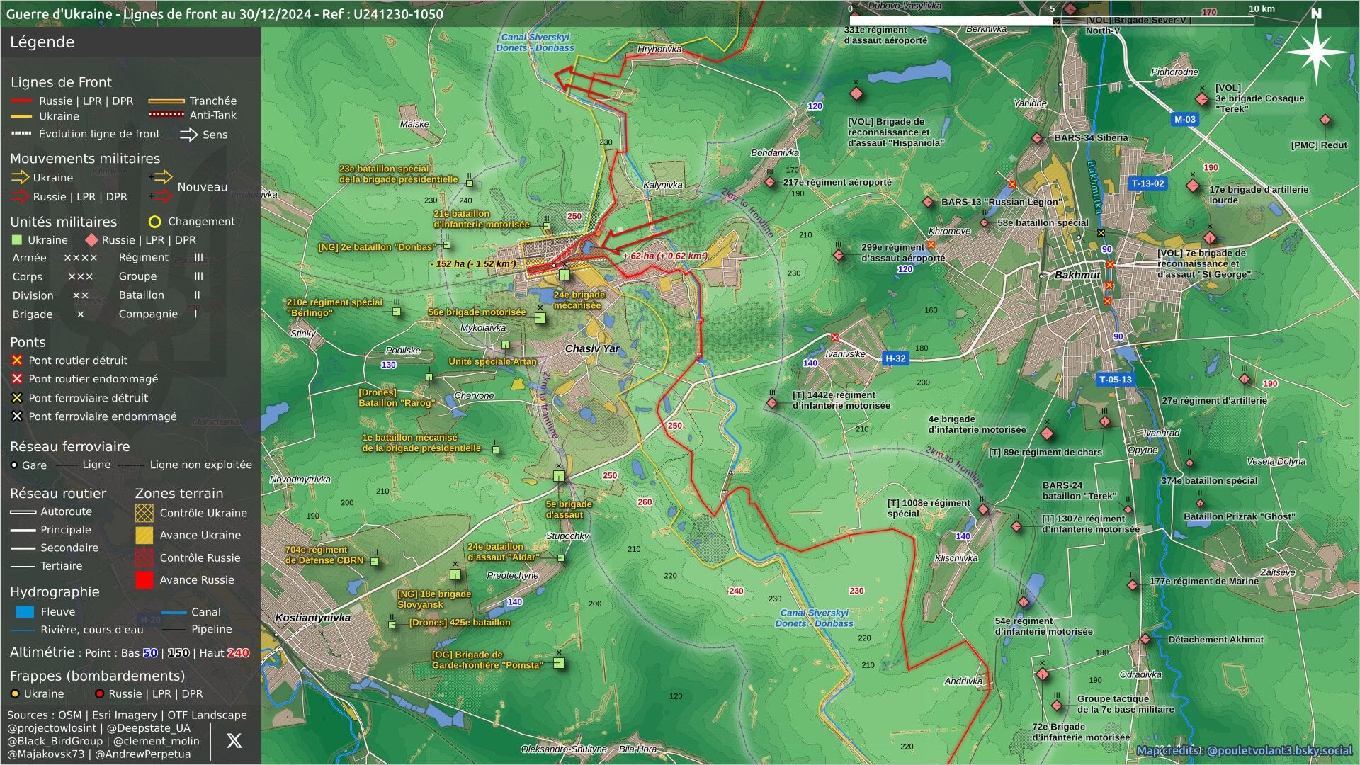Image resolution: width=1360 pixels, height=765 pixels.
Task: Click the Brigade 'Pomsta' green unit marker
Action: coord(559,663)
